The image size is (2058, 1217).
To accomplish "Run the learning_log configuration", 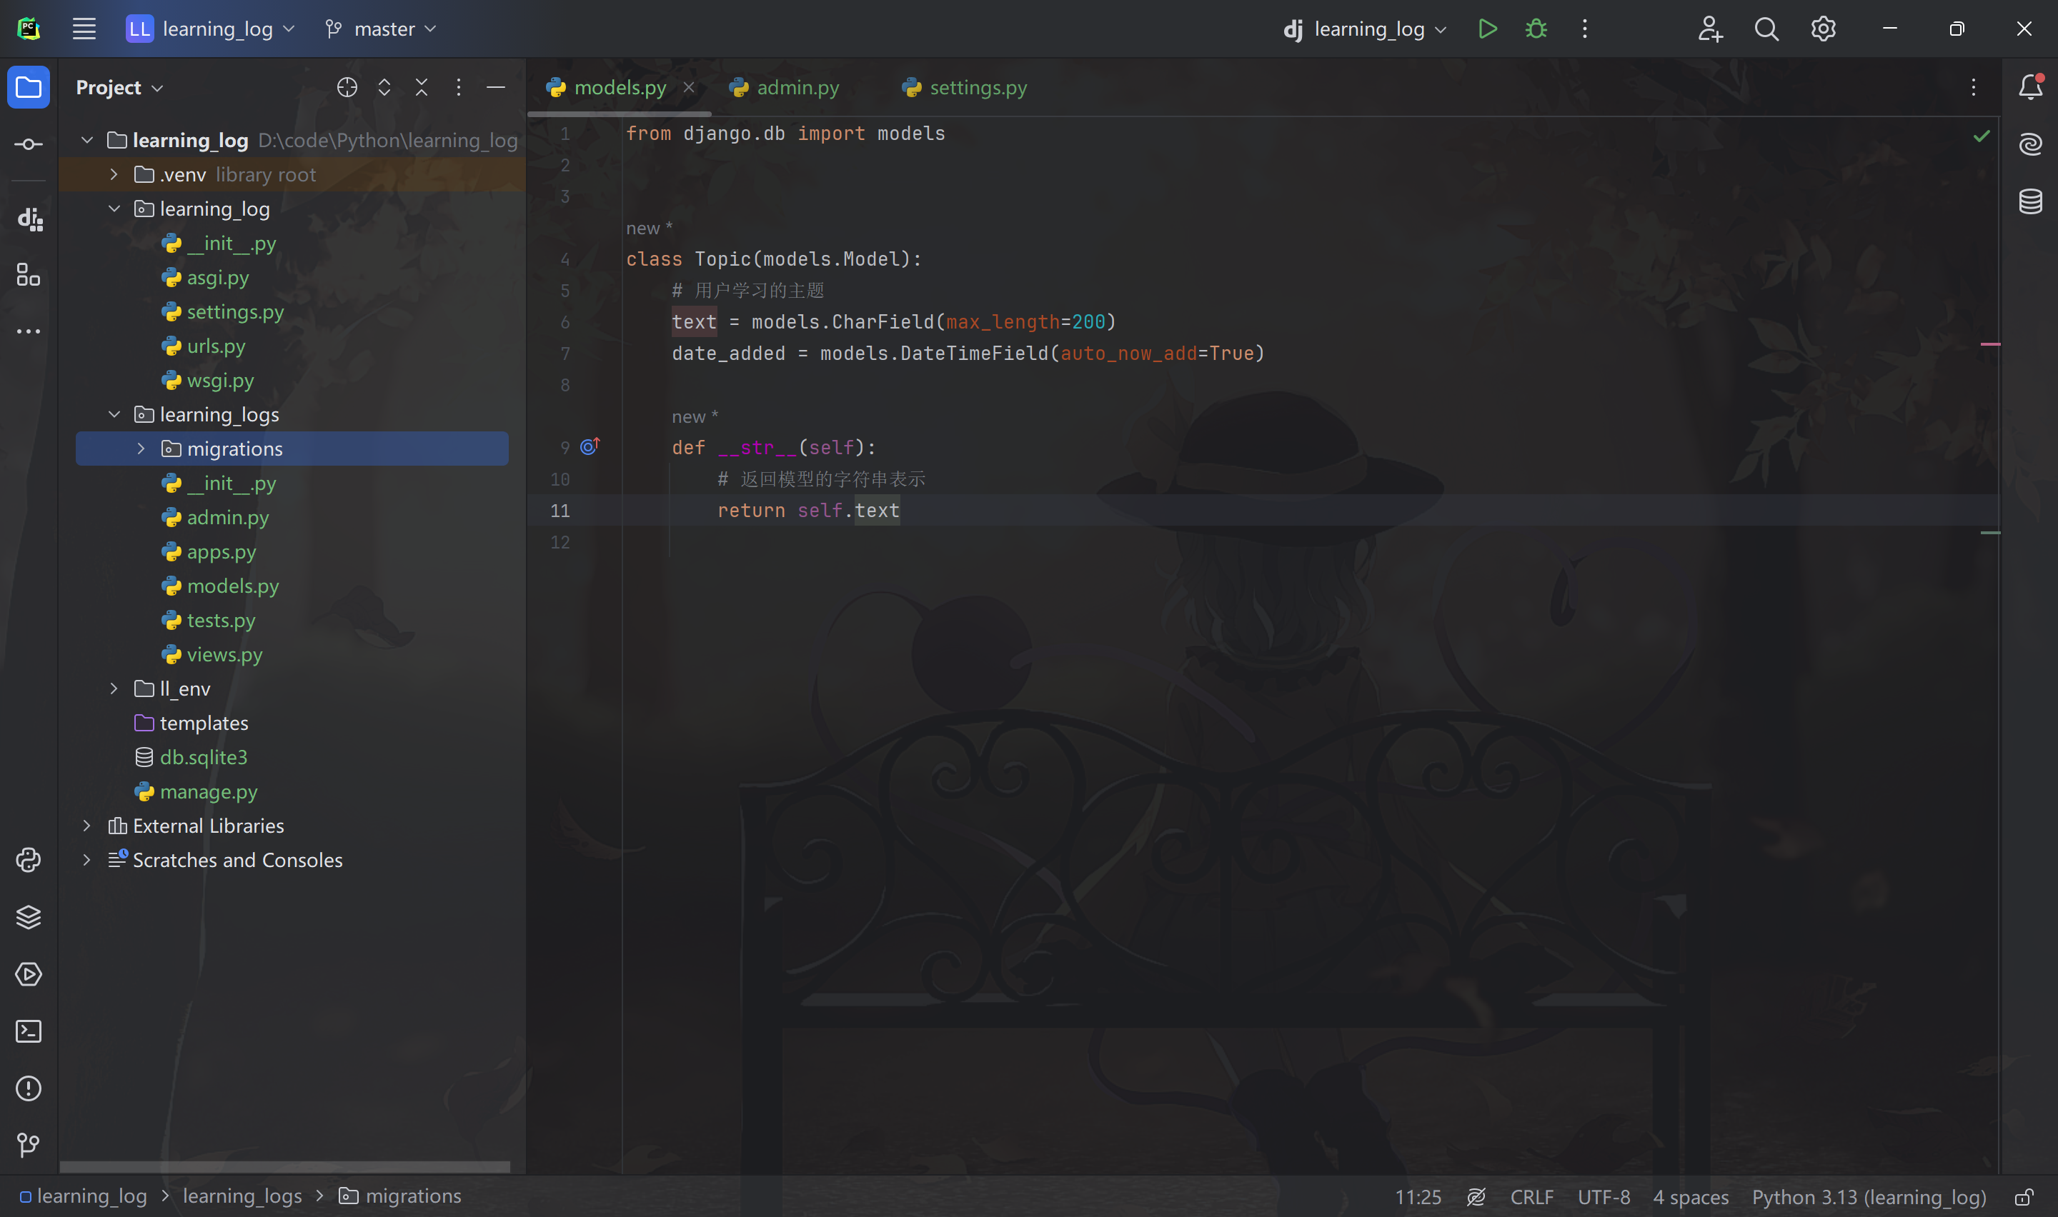I will (x=1487, y=29).
